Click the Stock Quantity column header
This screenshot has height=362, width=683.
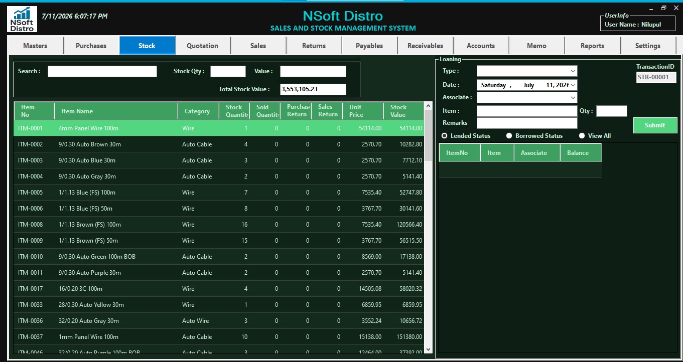[234, 111]
